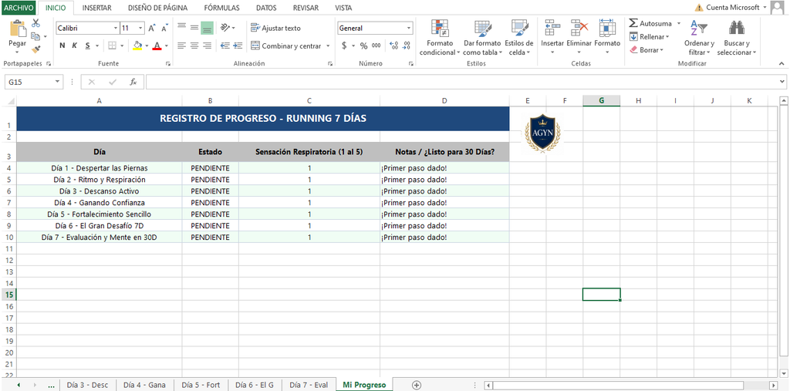Open the Calibri font name dropdown
This screenshot has height=391, width=790.
pyautogui.click(x=116, y=29)
